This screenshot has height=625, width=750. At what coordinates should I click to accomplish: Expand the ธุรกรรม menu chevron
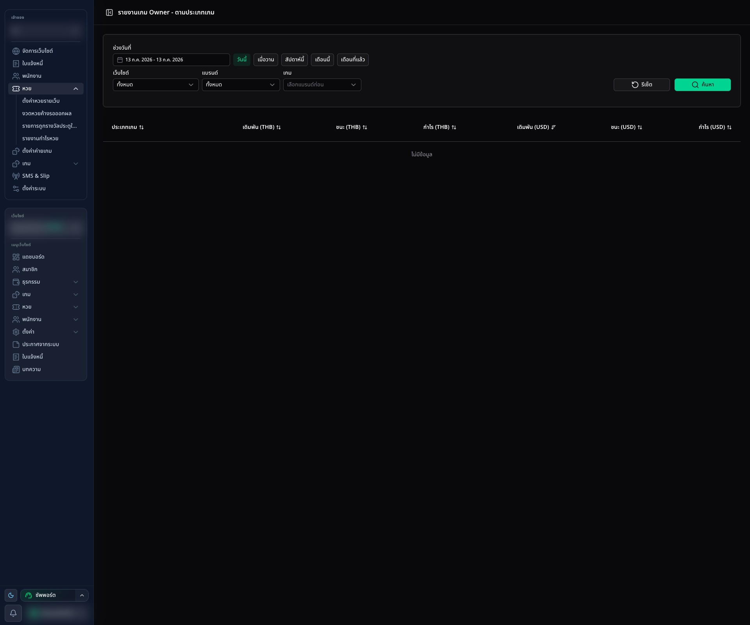(x=76, y=282)
